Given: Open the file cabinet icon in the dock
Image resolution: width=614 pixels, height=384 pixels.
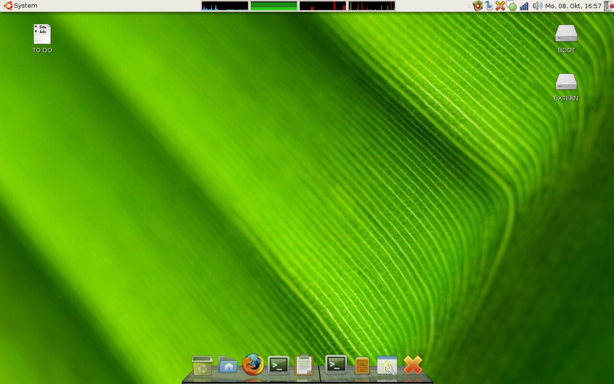Looking at the screenshot, I should point(362,366).
